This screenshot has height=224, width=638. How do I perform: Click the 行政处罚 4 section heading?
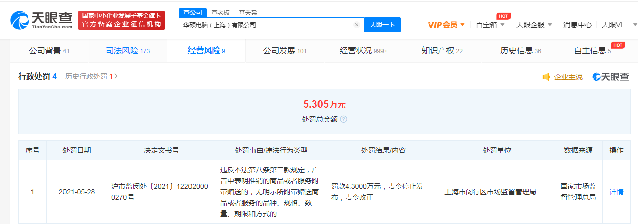pyautogui.click(x=37, y=77)
